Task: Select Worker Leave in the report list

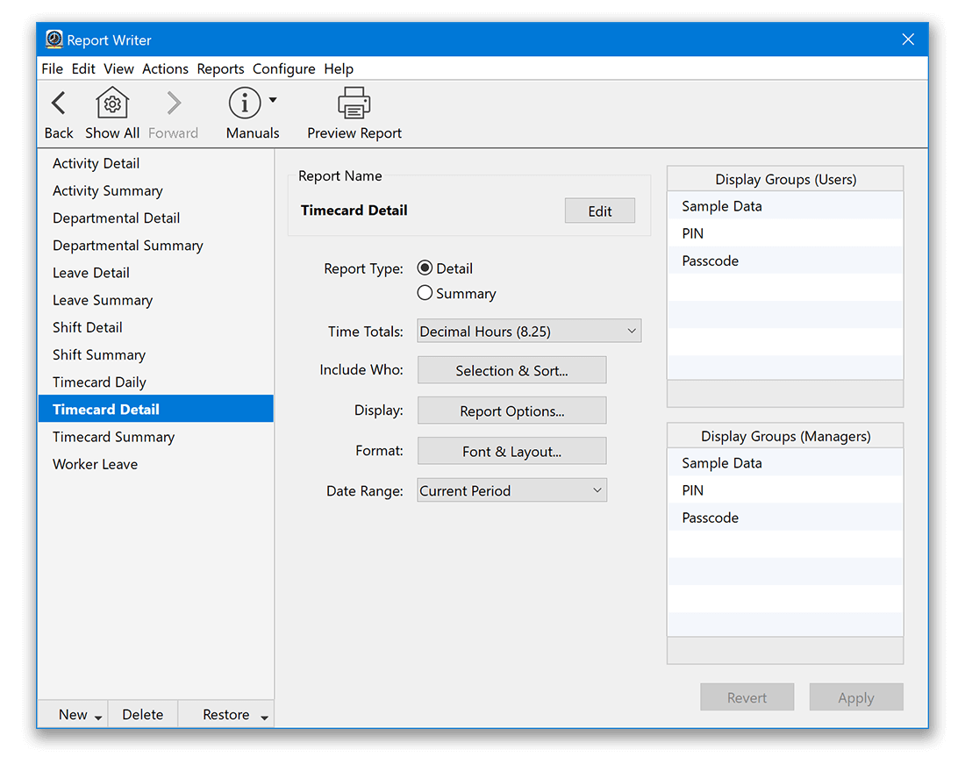Action: coord(95,464)
